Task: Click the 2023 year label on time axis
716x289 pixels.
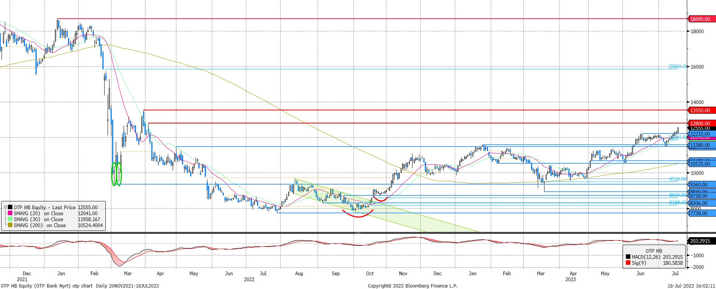Action: (x=571, y=279)
